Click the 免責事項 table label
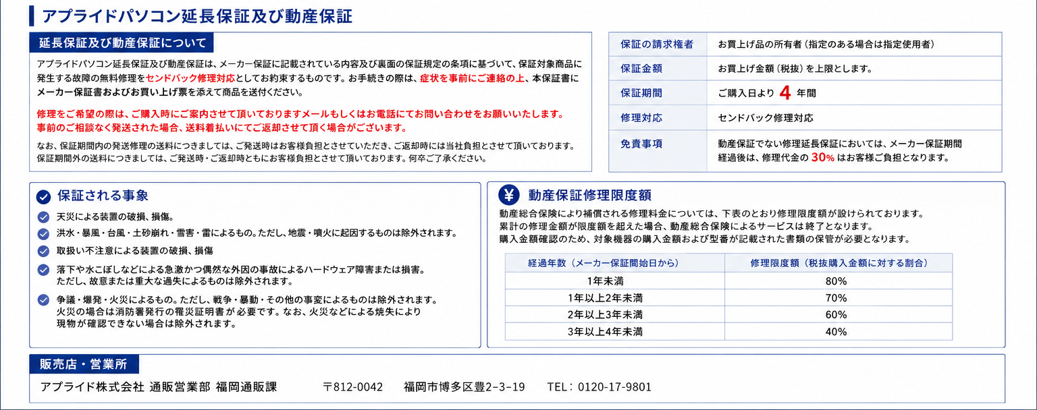This screenshot has width=1037, height=410. 641,143
